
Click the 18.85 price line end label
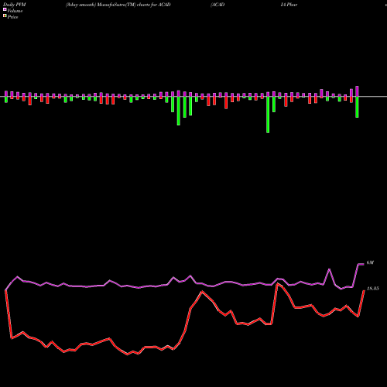(x=372, y=289)
